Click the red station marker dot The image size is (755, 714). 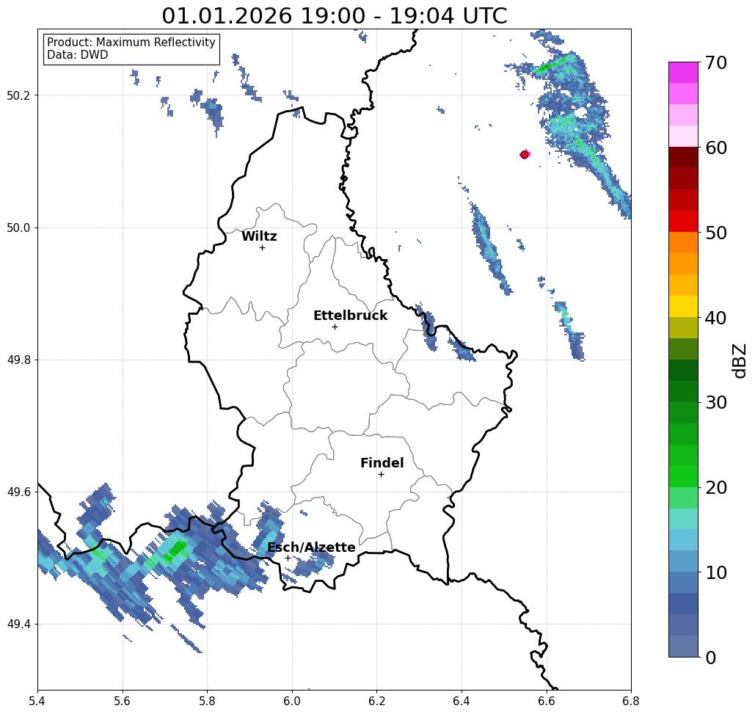pyautogui.click(x=524, y=155)
